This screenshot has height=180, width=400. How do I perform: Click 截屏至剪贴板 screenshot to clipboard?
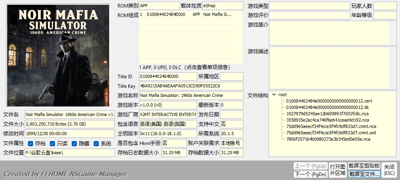click(364, 166)
